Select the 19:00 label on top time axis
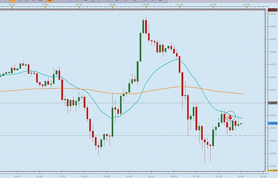Viewport: 278px width, 178px height. 113,4
